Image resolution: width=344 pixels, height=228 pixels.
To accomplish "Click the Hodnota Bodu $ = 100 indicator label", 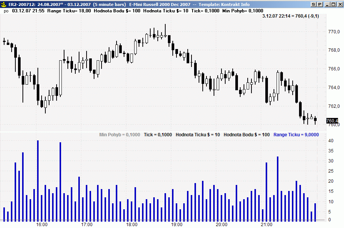I will coord(247,135).
